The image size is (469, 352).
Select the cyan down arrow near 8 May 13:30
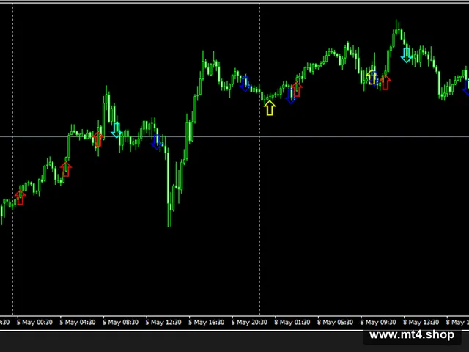point(406,55)
